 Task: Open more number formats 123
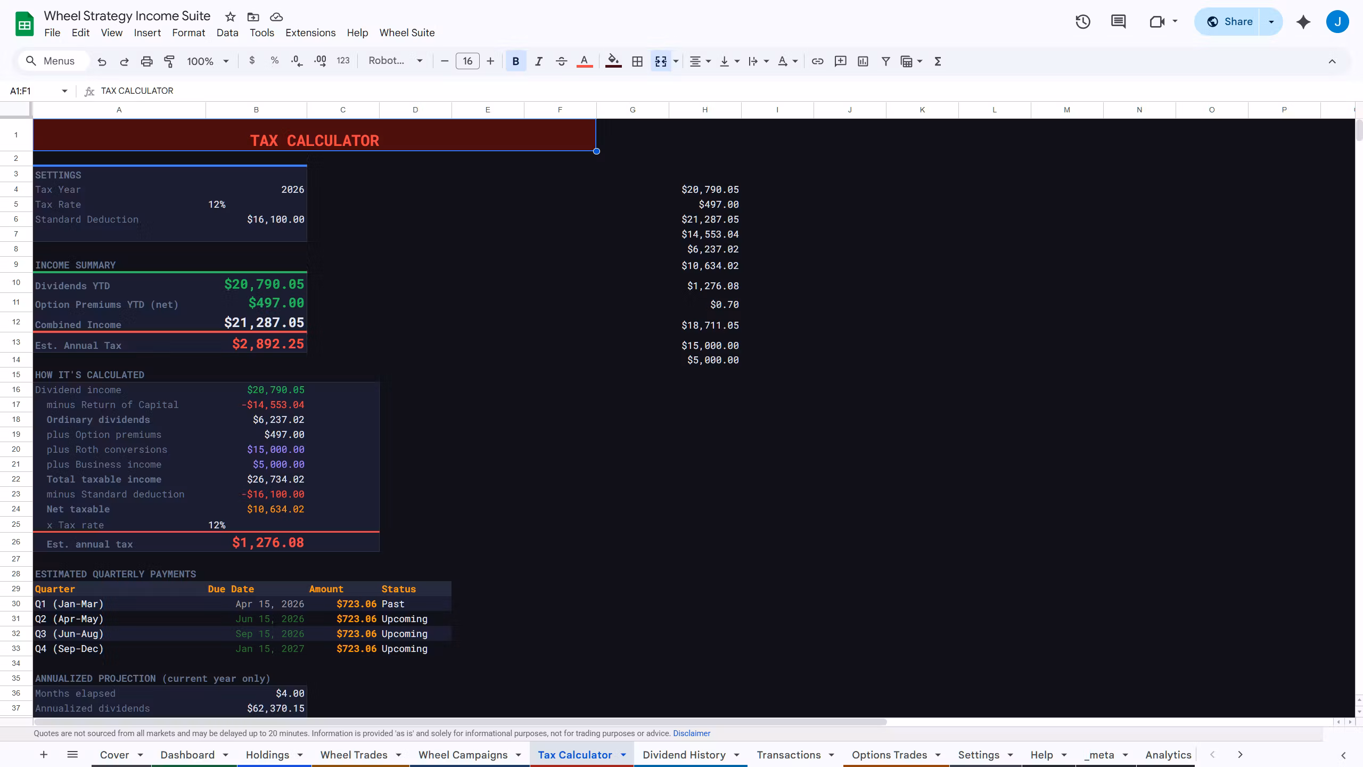tap(343, 61)
